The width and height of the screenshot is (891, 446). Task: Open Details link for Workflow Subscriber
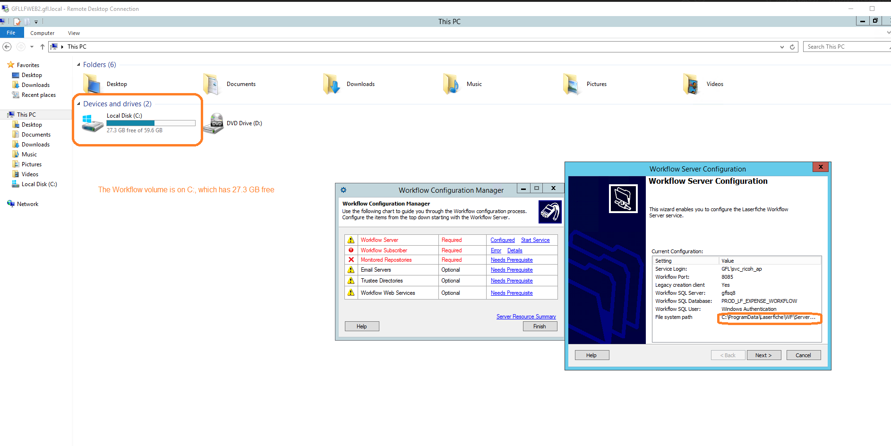[x=514, y=250]
